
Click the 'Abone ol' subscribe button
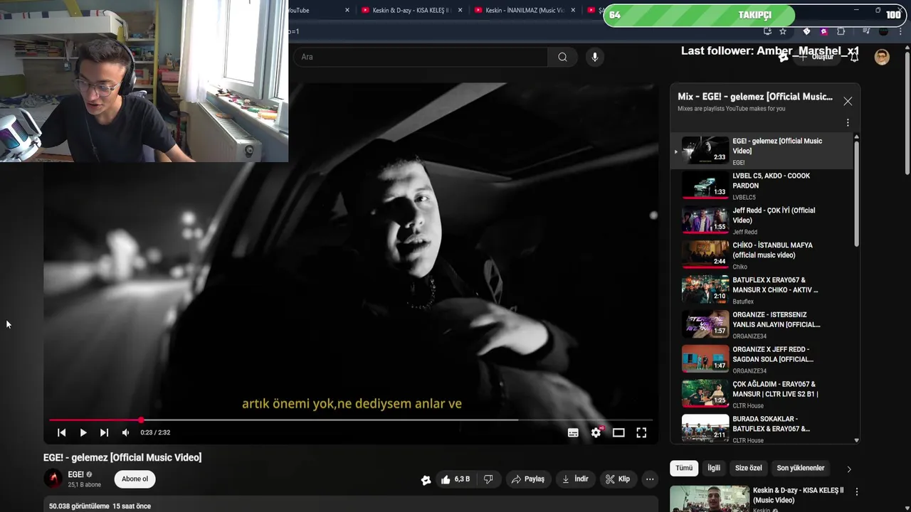point(135,479)
